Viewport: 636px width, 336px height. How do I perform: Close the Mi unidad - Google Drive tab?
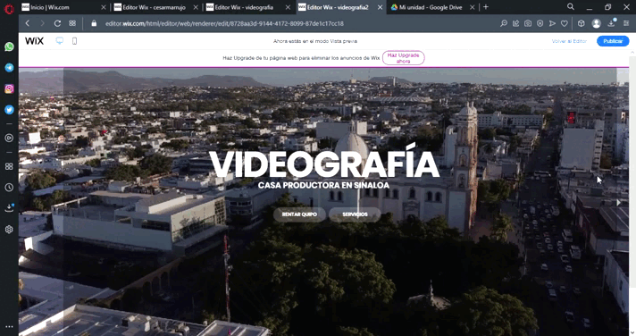click(x=473, y=7)
